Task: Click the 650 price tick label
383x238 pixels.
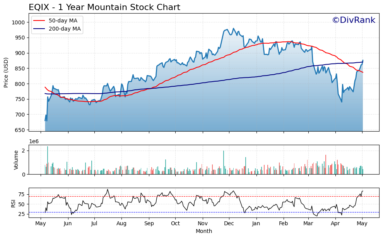Action: (20, 130)
